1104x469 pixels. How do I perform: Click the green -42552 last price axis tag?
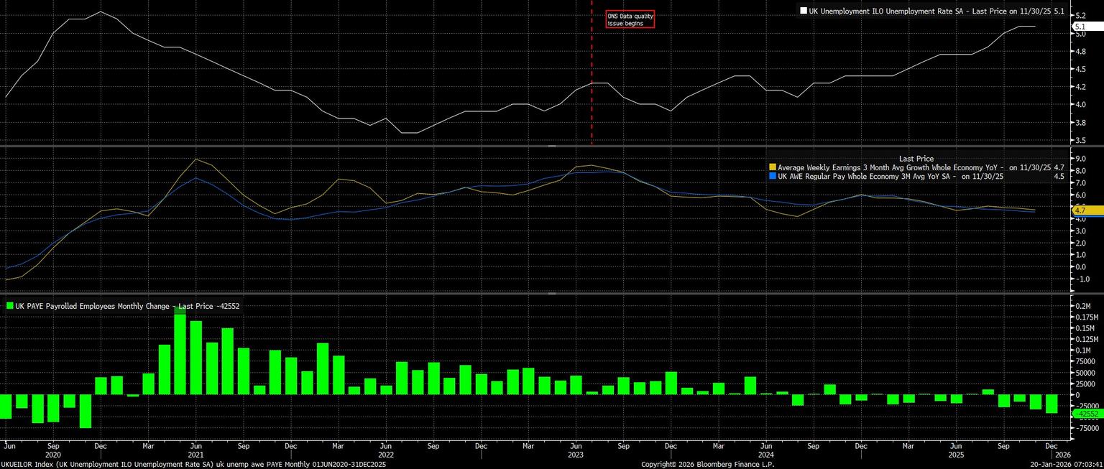1085,414
